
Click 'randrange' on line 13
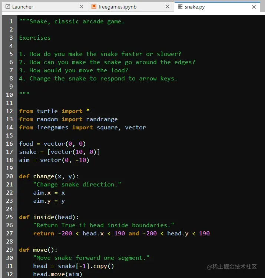click(102, 119)
